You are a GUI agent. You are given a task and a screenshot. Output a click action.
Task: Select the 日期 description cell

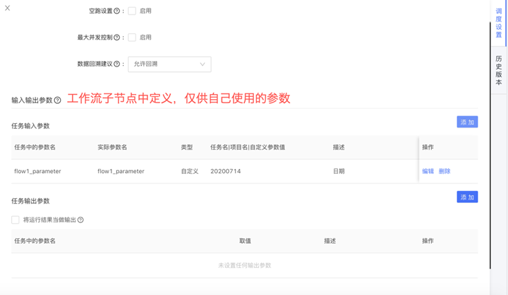tap(339, 171)
